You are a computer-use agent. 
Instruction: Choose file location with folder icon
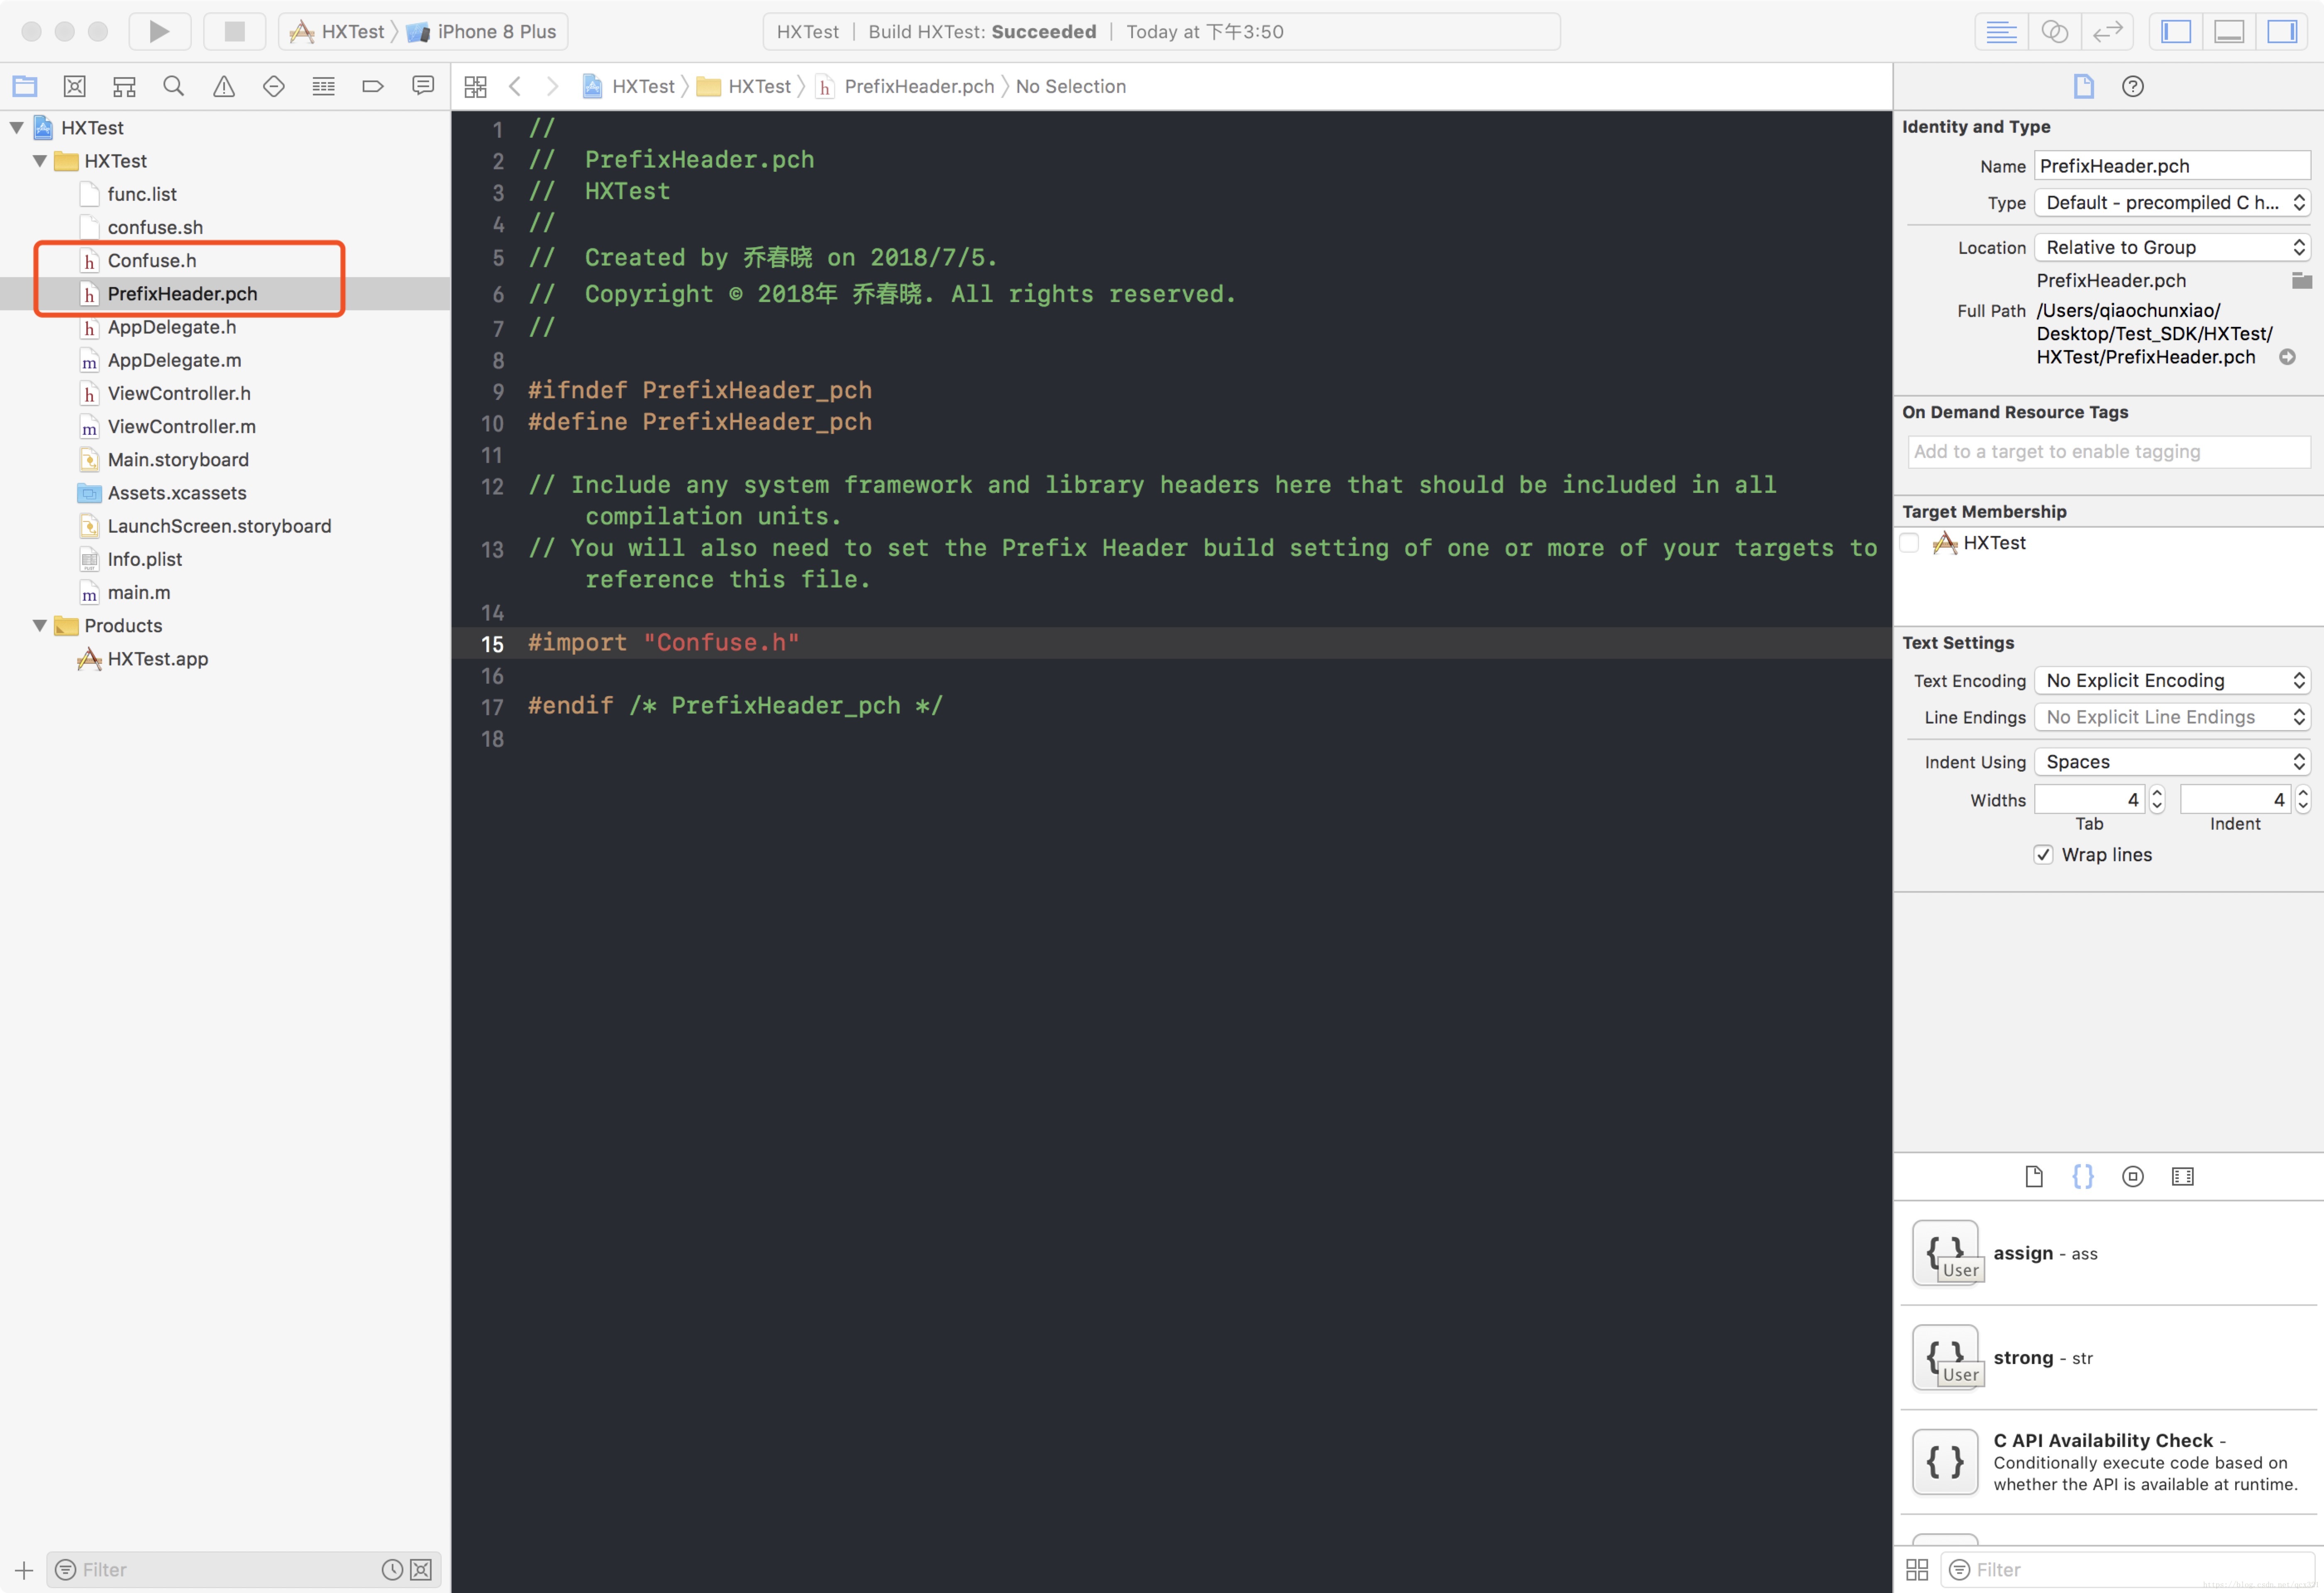pyautogui.click(x=2301, y=281)
